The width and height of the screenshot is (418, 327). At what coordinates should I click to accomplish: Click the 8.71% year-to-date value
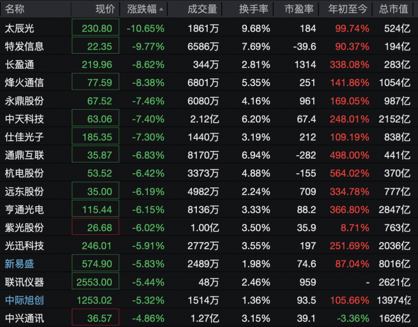[355, 228]
